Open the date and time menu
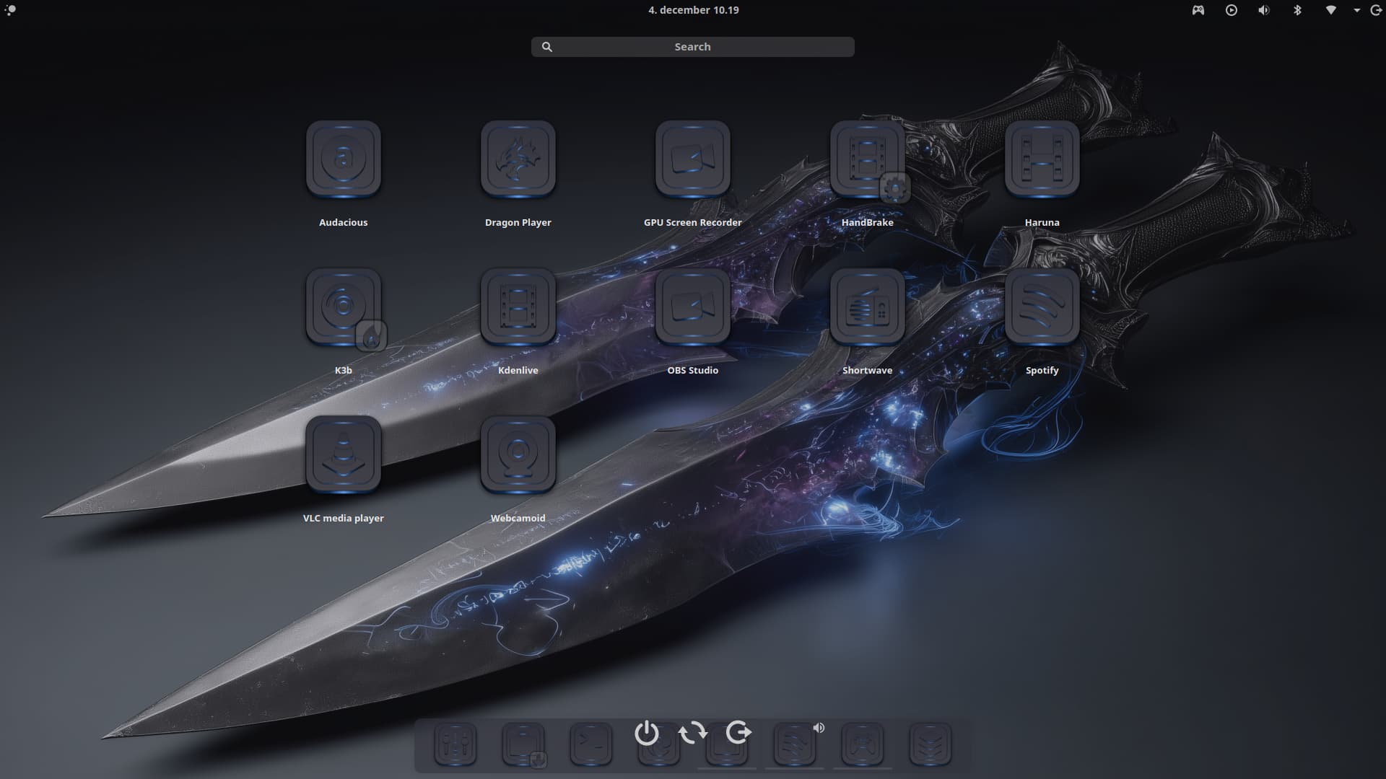 [x=693, y=10]
